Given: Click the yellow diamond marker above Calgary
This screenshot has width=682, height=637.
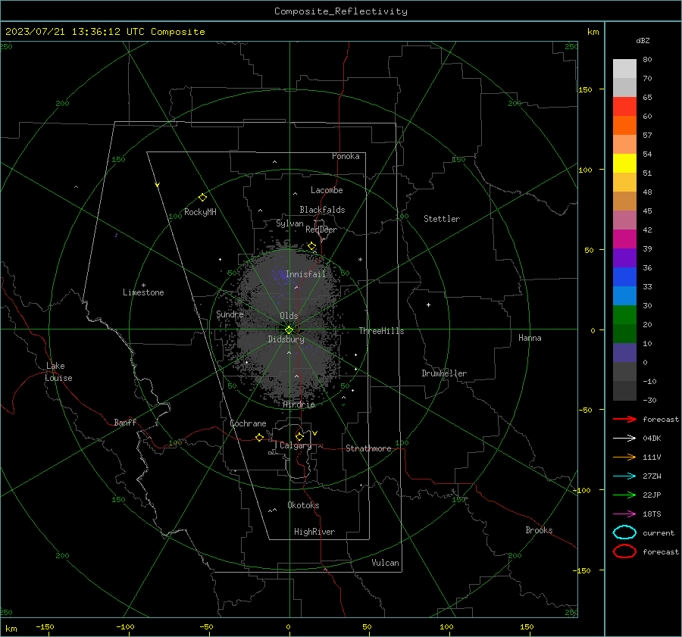Looking at the screenshot, I should (299, 436).
